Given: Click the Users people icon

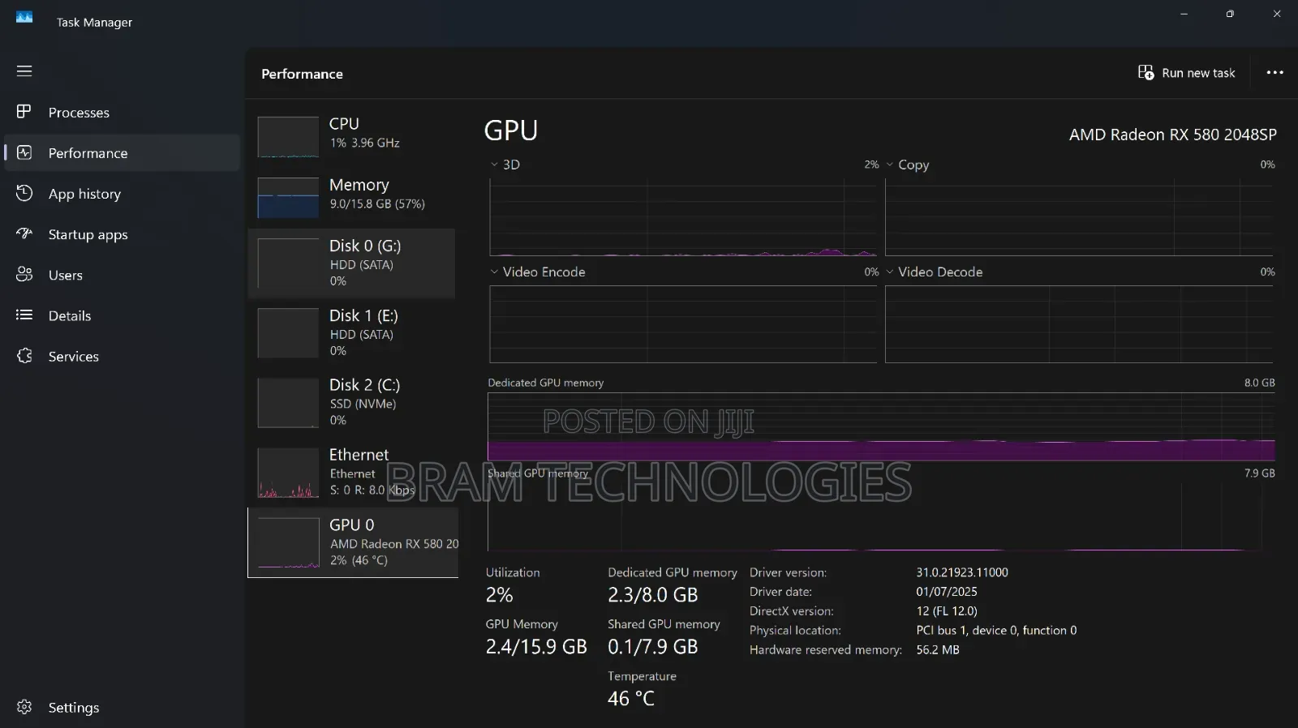Looking at the screenshot, I should click(x=24, y=274).
